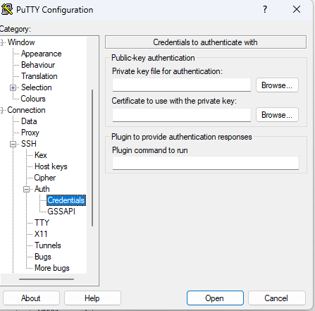Select the SSH category item
315x311 pixels.
[29, 144]
